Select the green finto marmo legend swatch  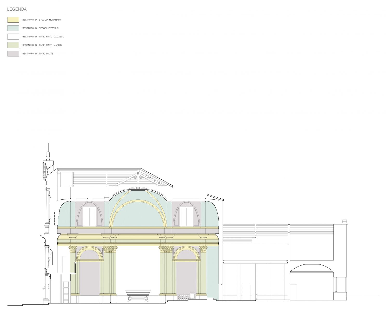[x=13, y=45]
